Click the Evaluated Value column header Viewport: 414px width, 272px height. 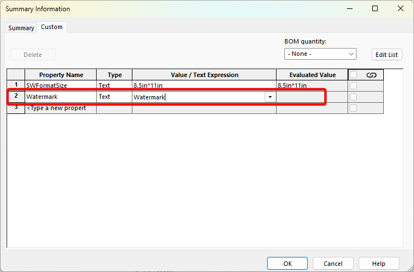(312, 75)
